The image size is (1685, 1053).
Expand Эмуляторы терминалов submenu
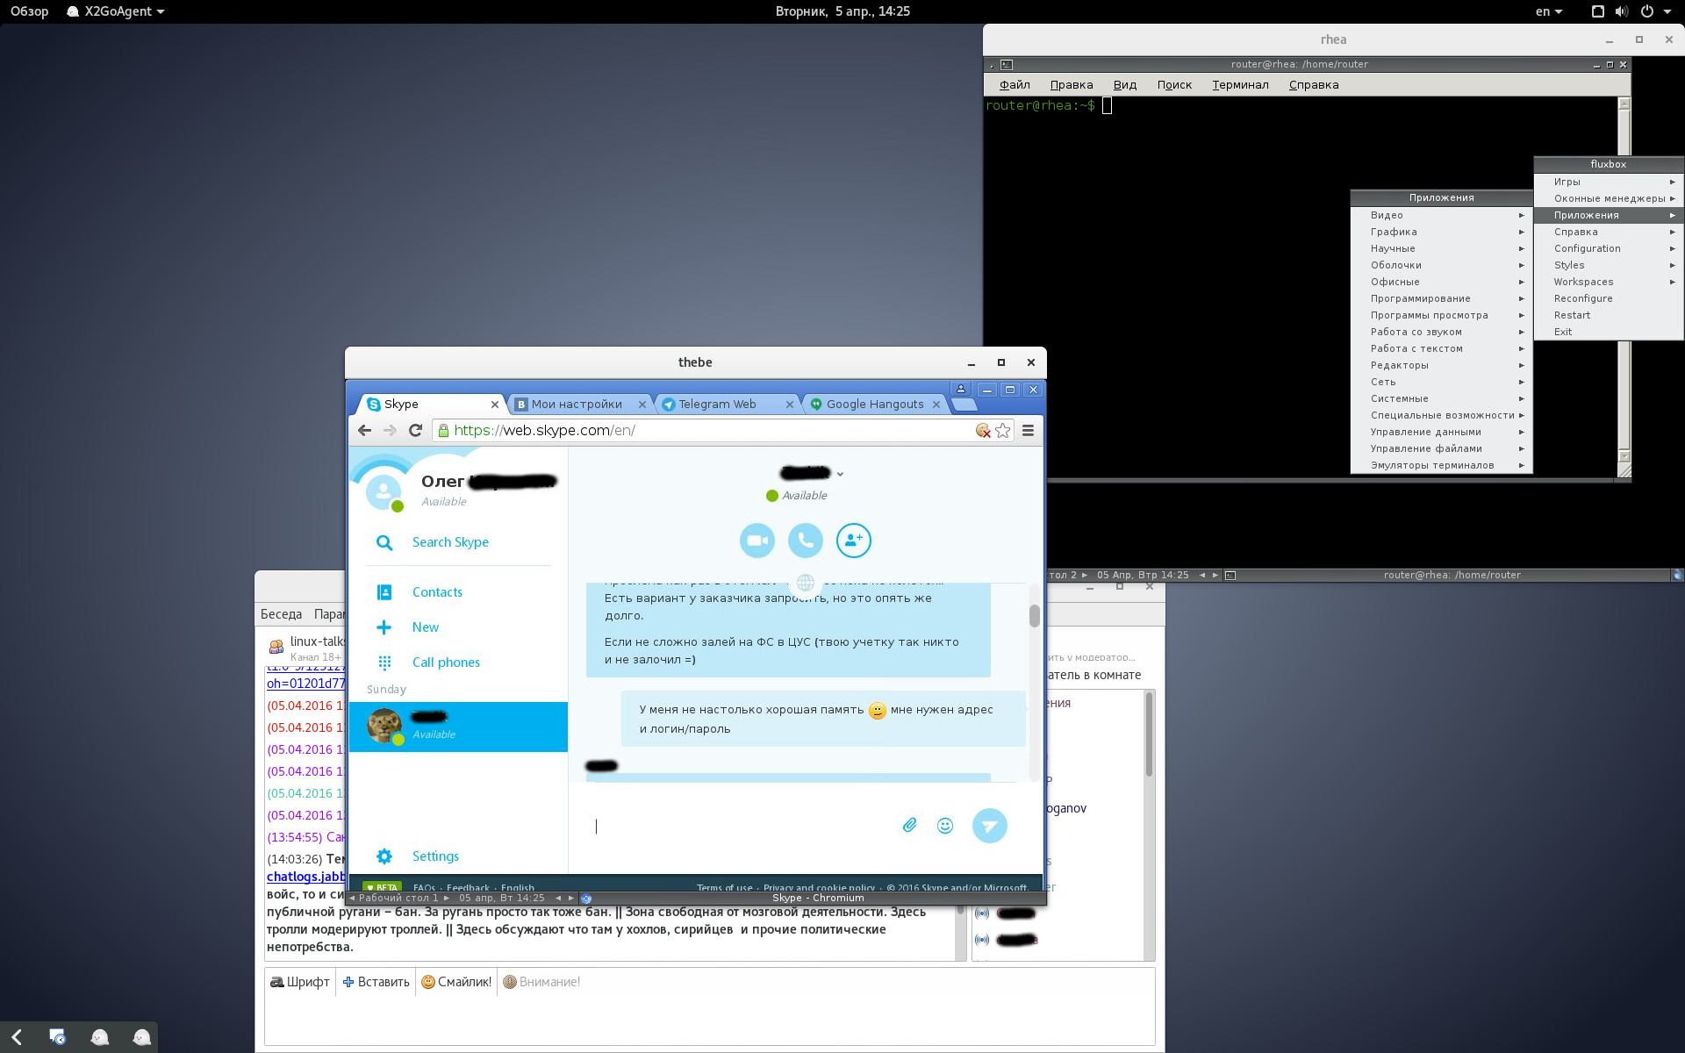(x=1441, y=465)
